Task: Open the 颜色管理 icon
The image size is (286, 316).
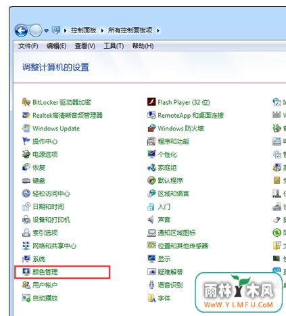Action: pyautogui.click(x=26, y=272)
